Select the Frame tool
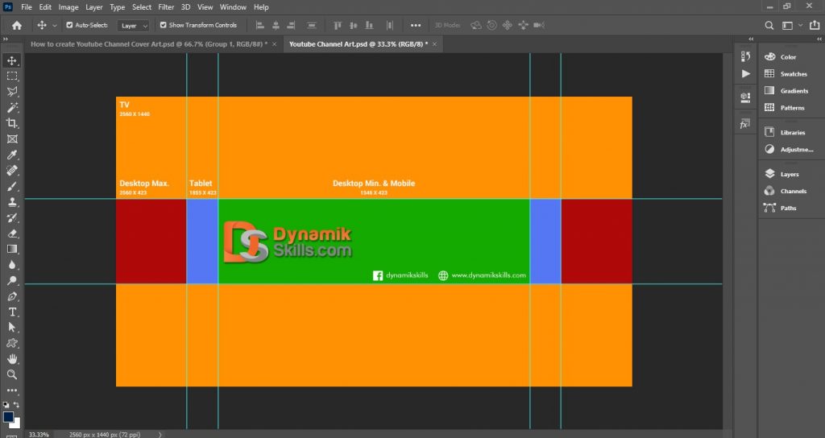This screenshot has height=438, width=825. point(12,138)
